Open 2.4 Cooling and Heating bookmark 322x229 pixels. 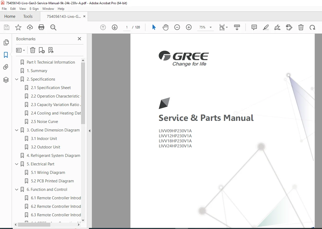(x=56, y=113)
